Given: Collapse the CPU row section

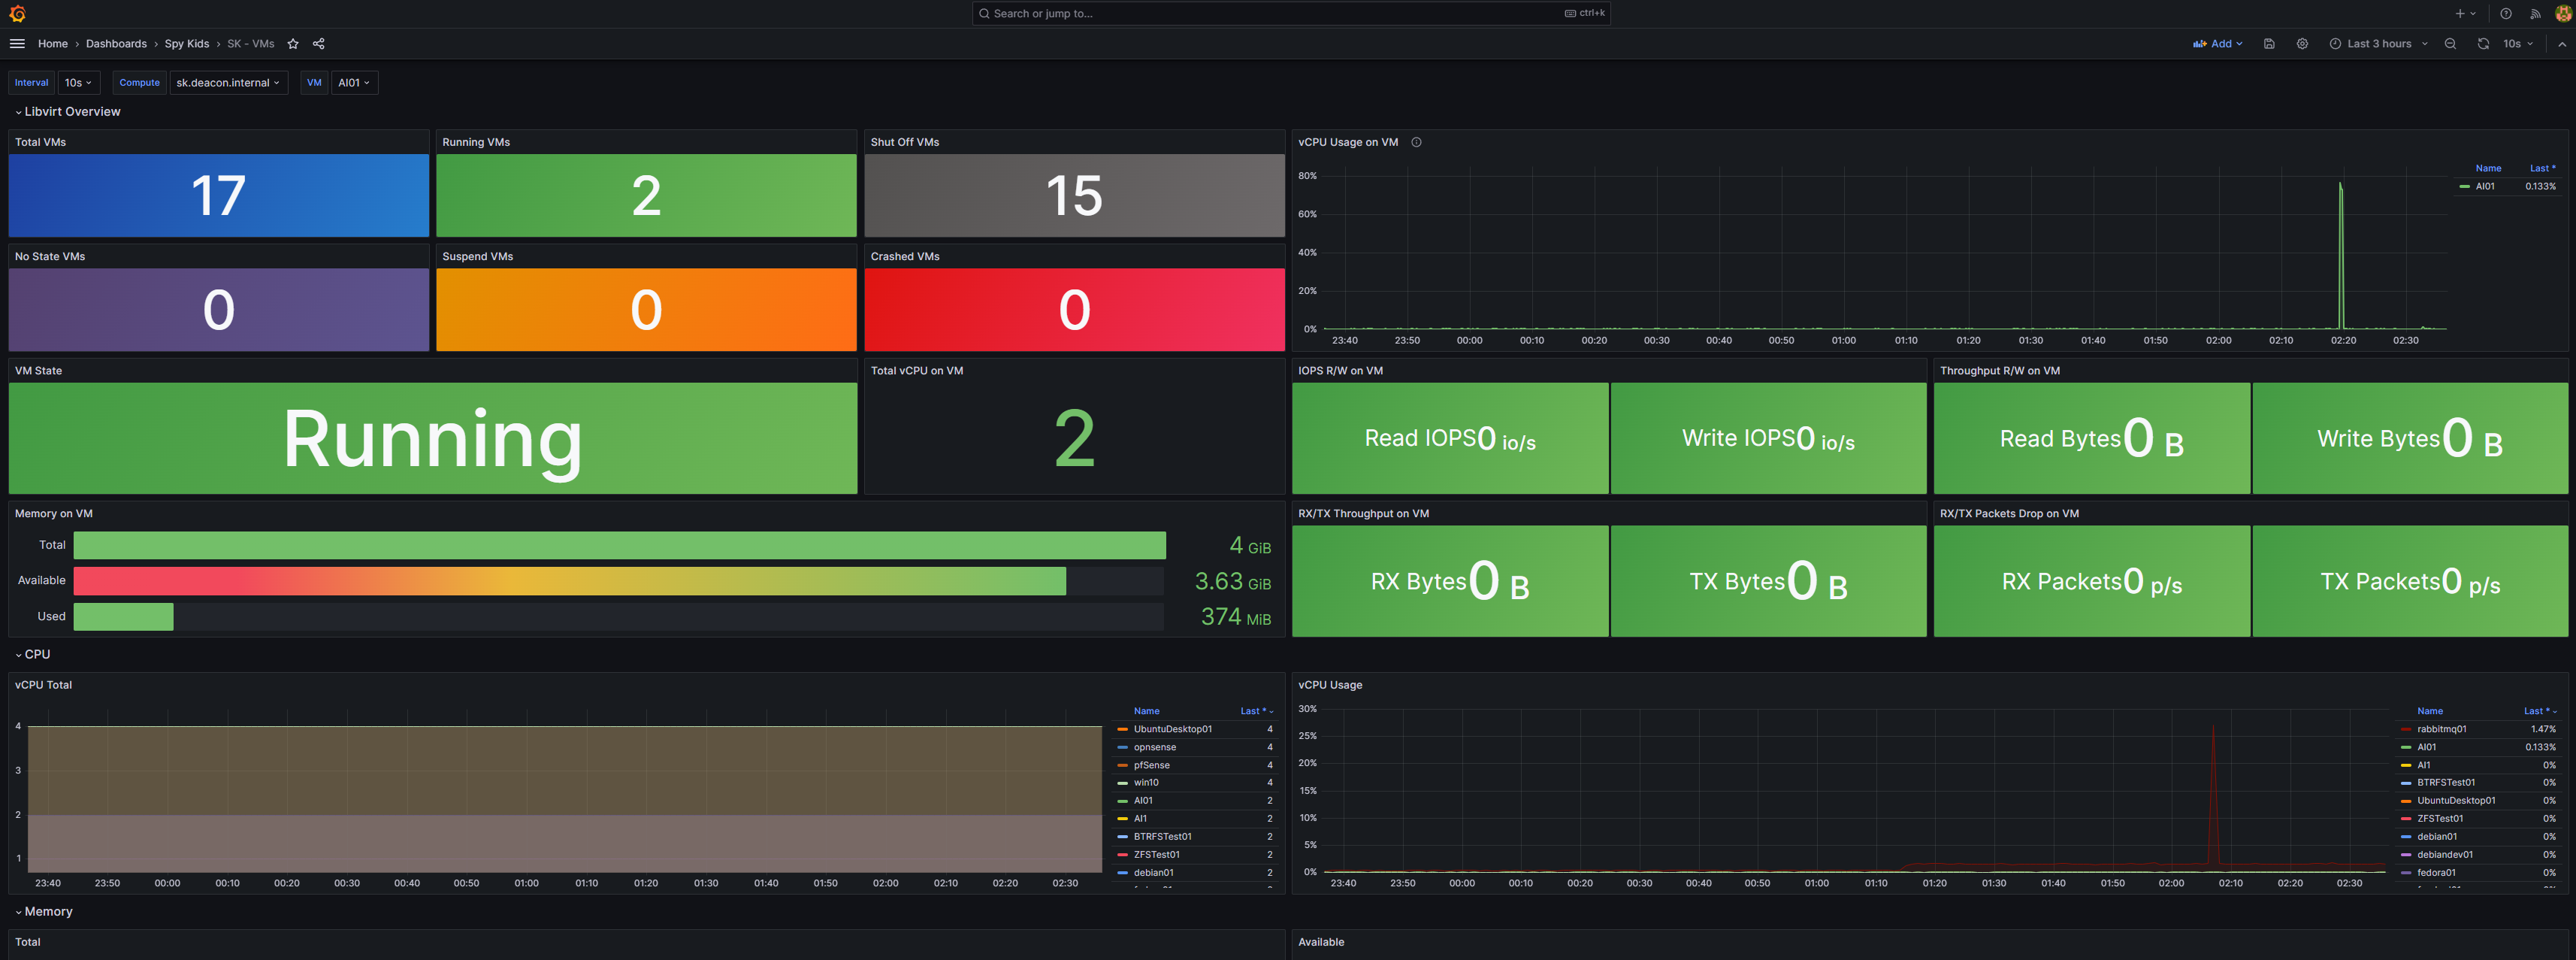Looking at the screenshot, I should (32, 654).
